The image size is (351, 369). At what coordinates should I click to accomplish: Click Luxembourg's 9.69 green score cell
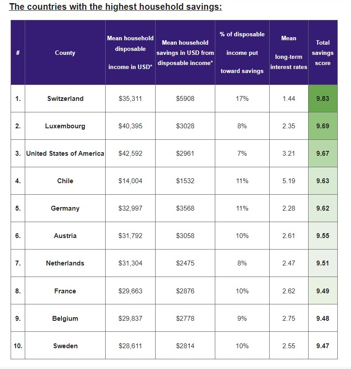323,126
